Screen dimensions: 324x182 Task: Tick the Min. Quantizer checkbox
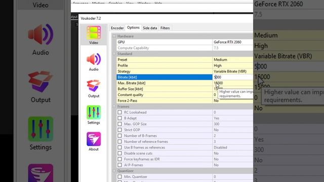119,176
